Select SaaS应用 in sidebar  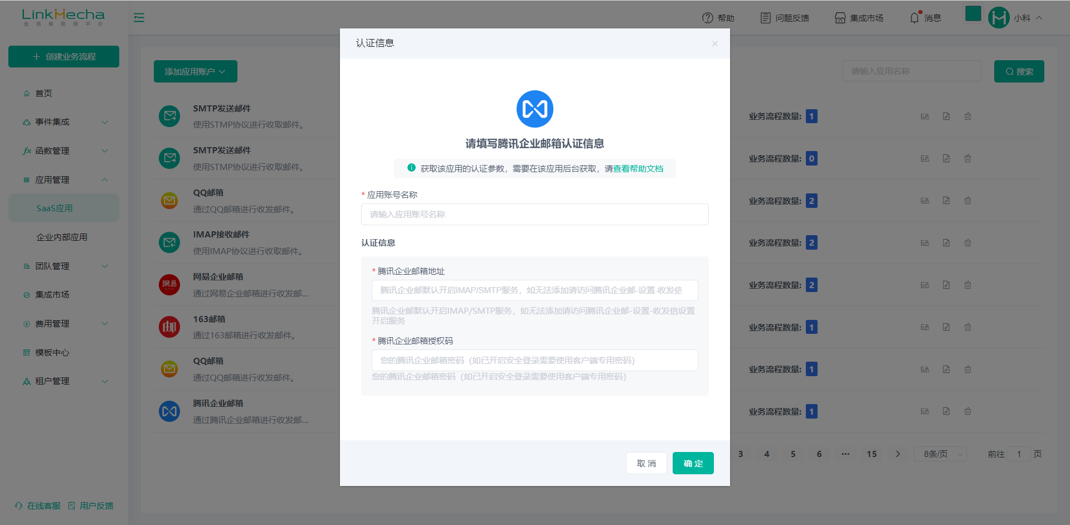click(64, 208)
